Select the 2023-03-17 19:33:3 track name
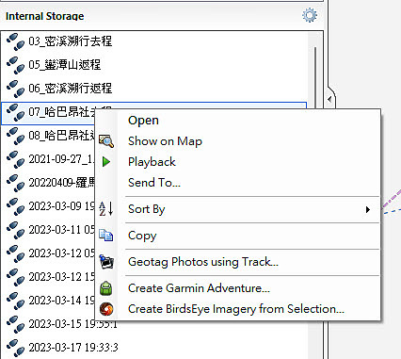The image size is (401, 359). coord(73,348)
